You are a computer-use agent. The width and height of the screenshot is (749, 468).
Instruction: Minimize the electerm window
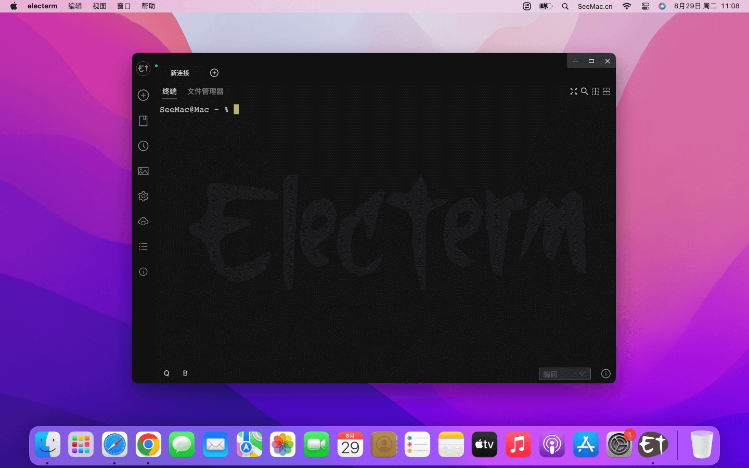pyautogui.click(x=575, y=61)
